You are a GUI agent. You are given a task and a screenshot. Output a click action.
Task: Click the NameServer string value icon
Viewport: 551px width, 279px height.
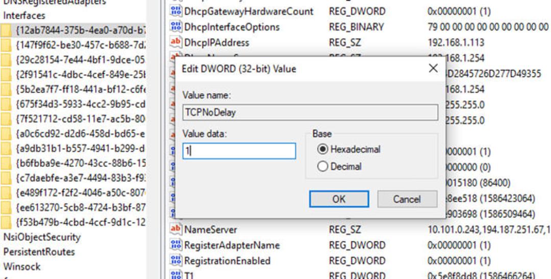click(x=176, y=229)
